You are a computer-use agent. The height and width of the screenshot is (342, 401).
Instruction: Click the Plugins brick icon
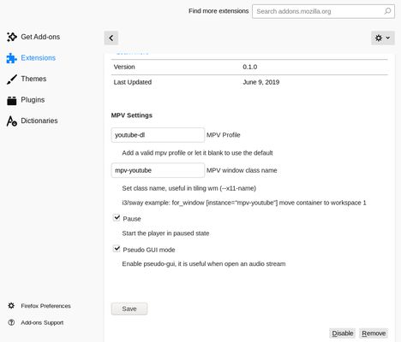[12, 100]
